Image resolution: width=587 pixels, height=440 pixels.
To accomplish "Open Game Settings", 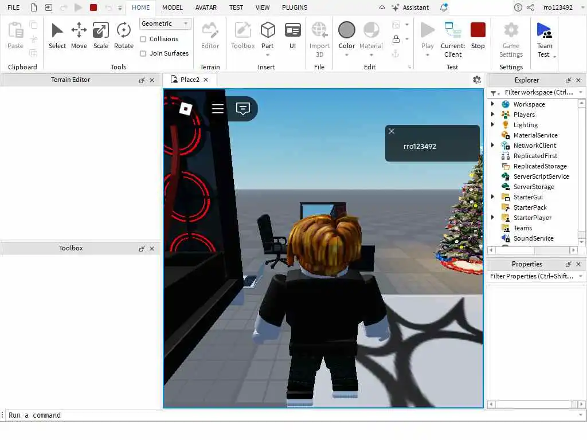I will point(511,40).
